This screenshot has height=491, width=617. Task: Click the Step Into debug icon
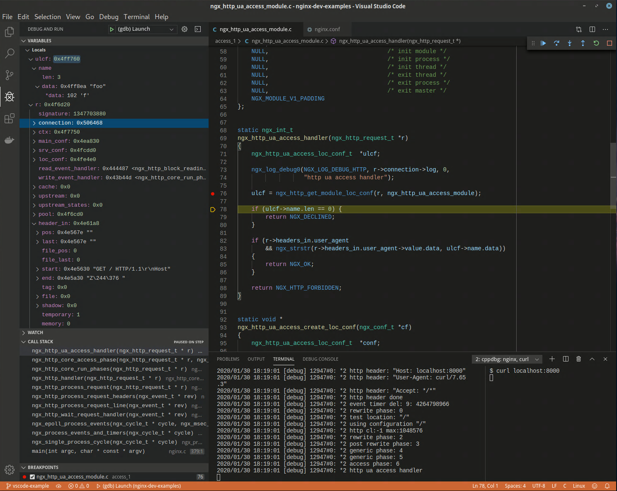570,43
